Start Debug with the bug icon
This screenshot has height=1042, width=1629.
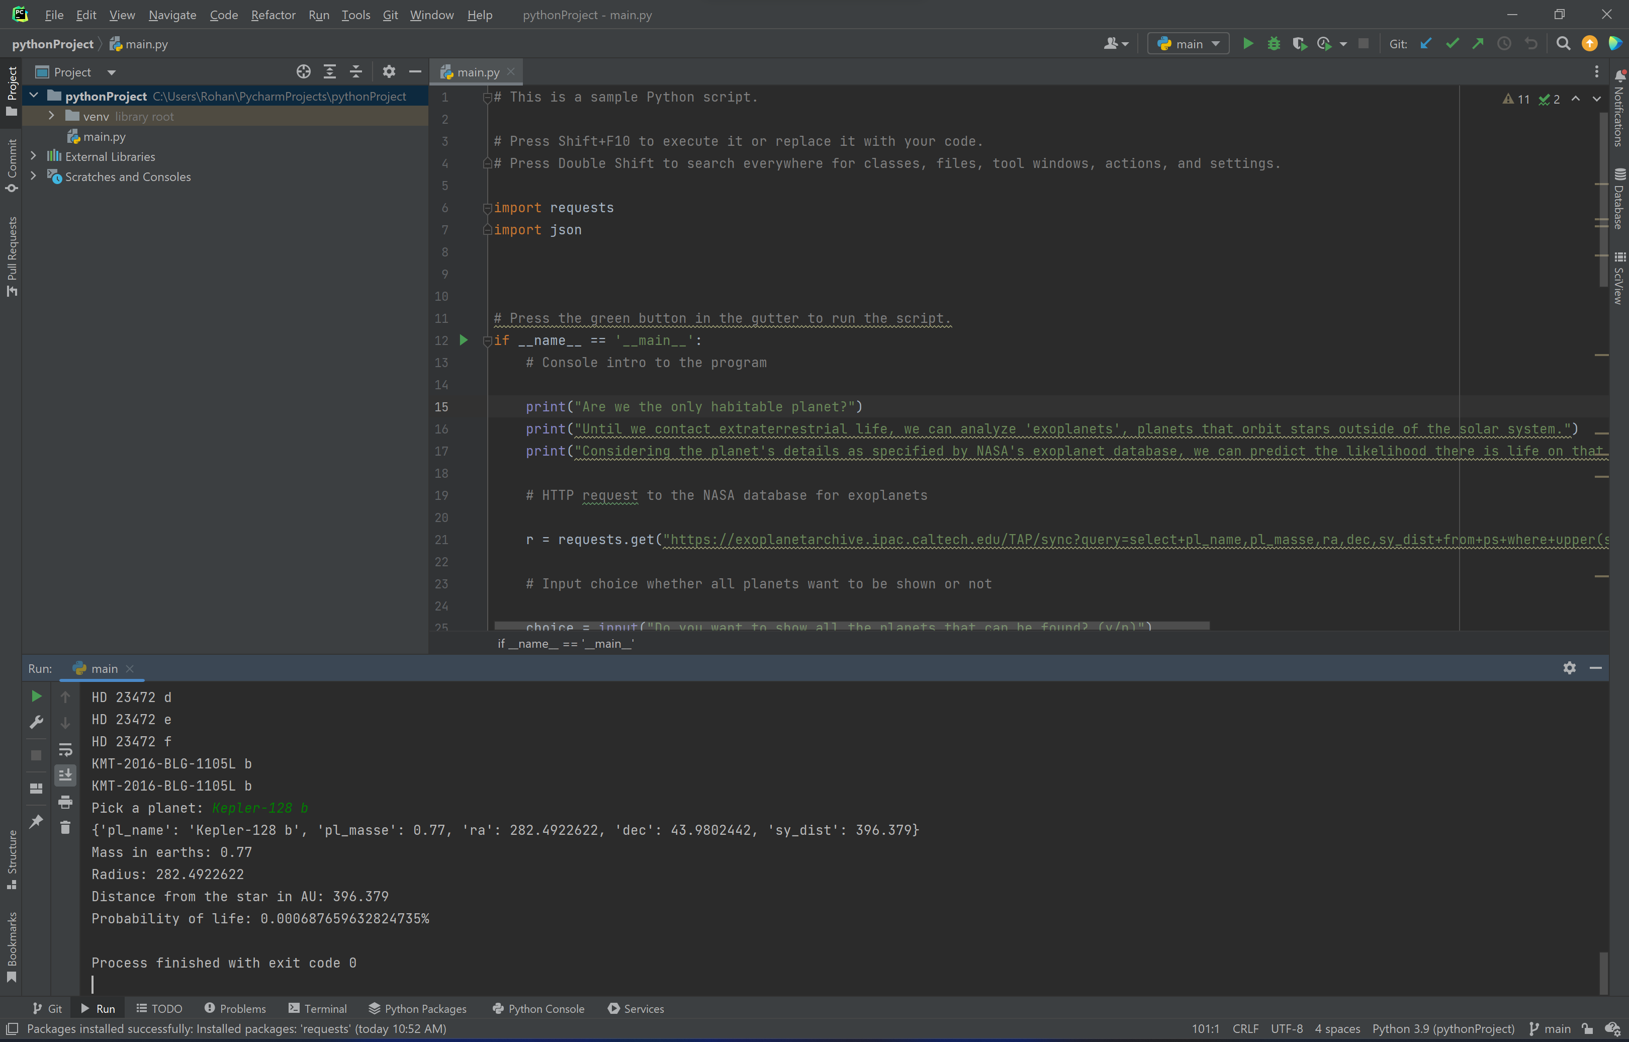click(1273, 44)
